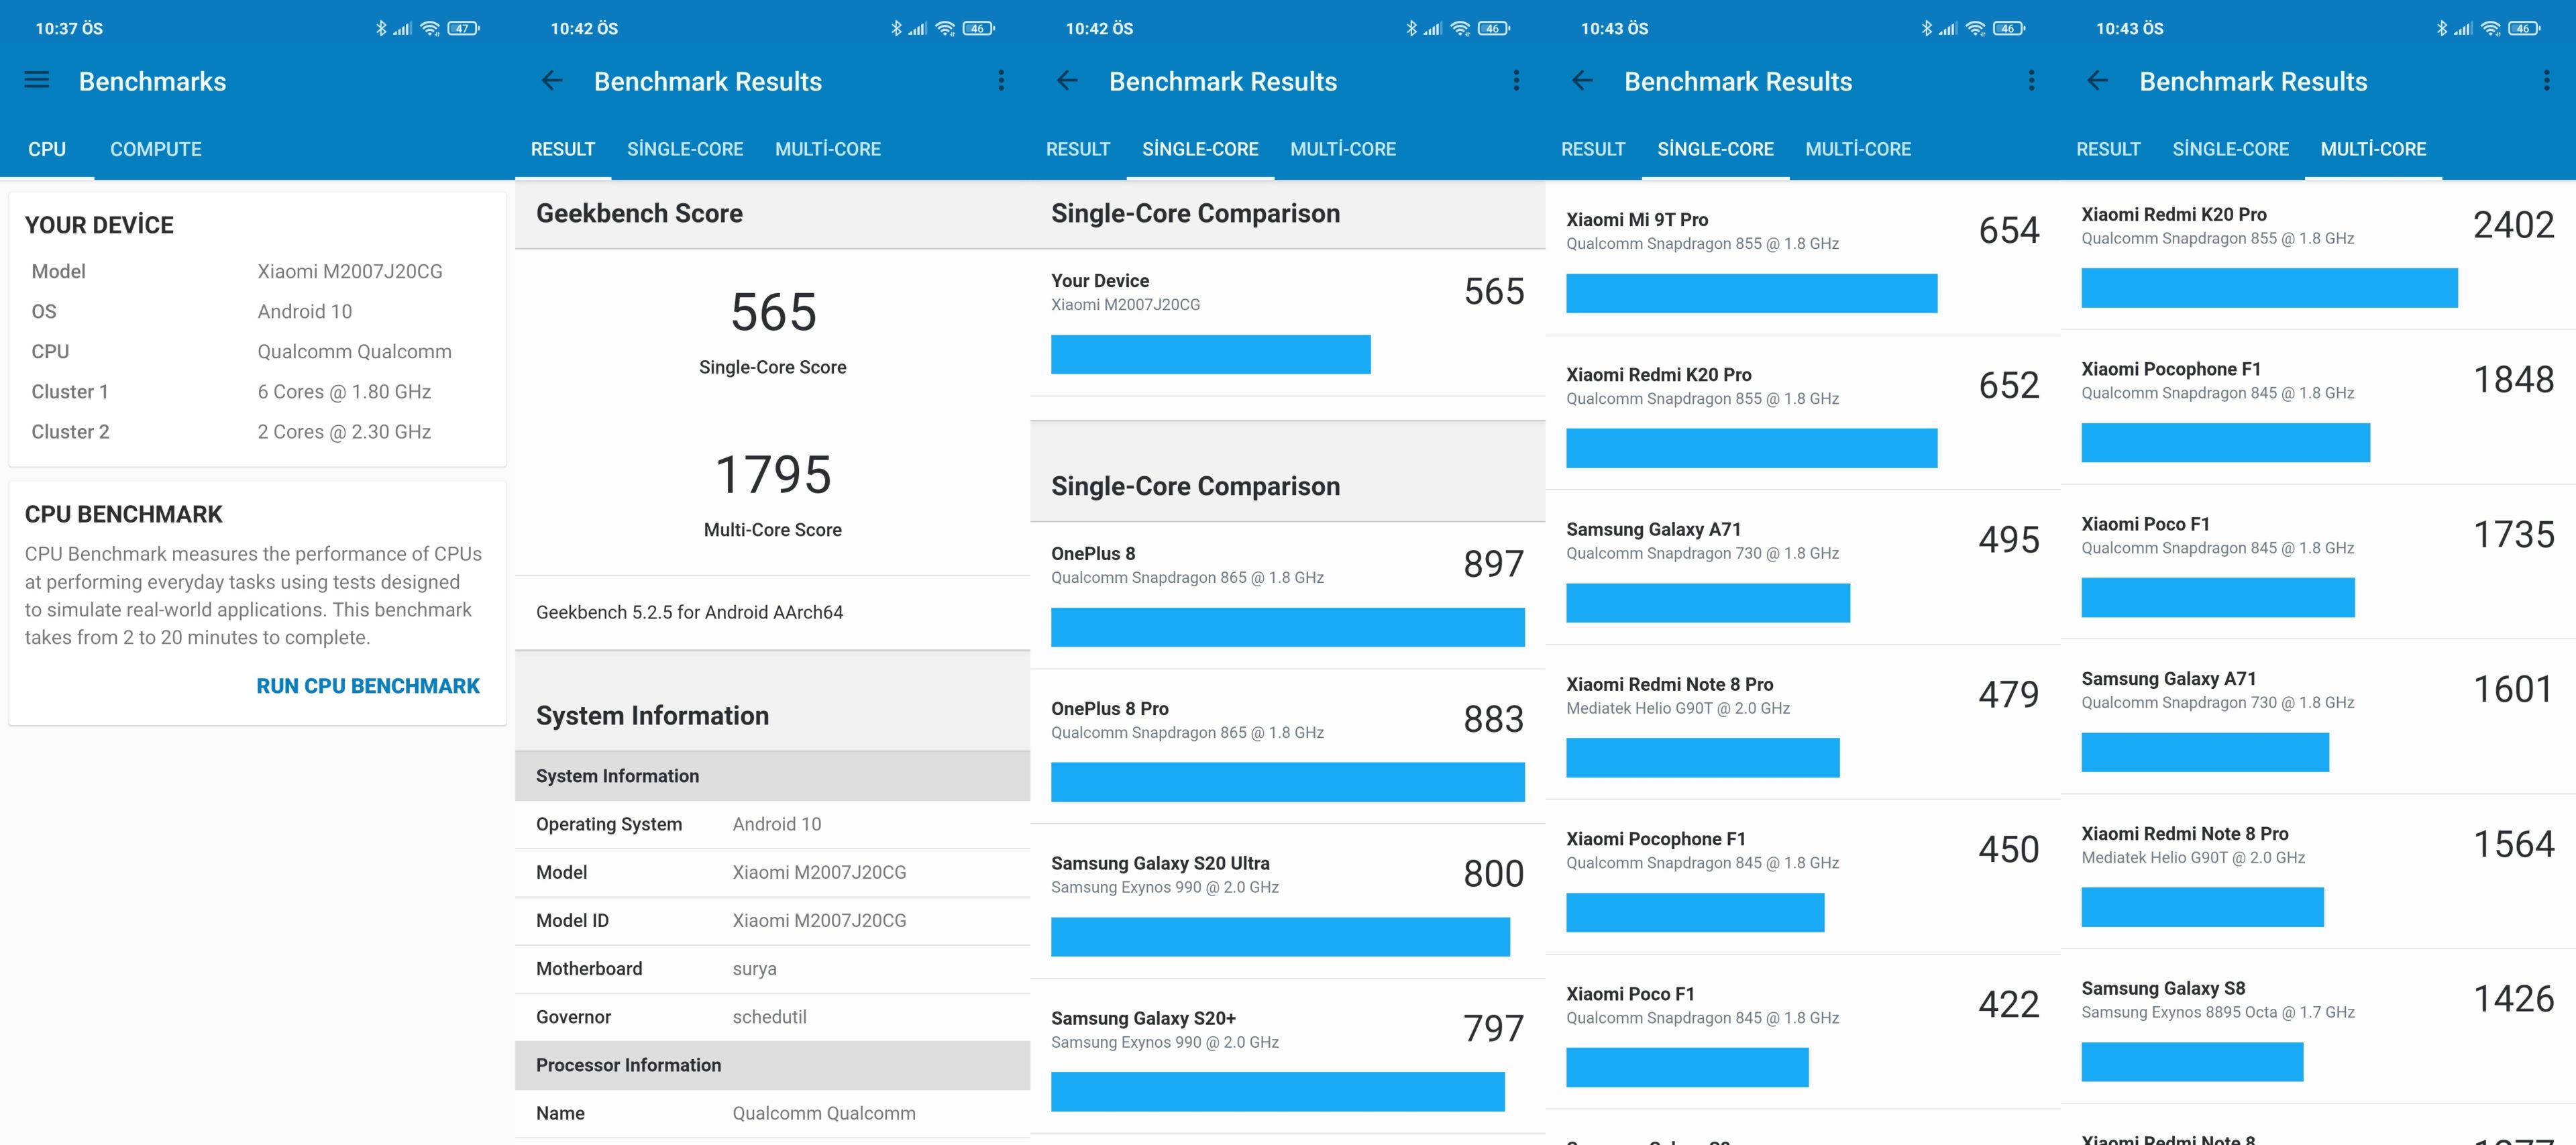
Task: Tap battery icon showing 47 percent
Action: pos(462,28)
